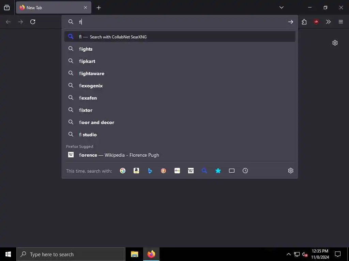Open uBlock Origin extension icon
This screenshot has width=349, height=261.
pos(316,22)
